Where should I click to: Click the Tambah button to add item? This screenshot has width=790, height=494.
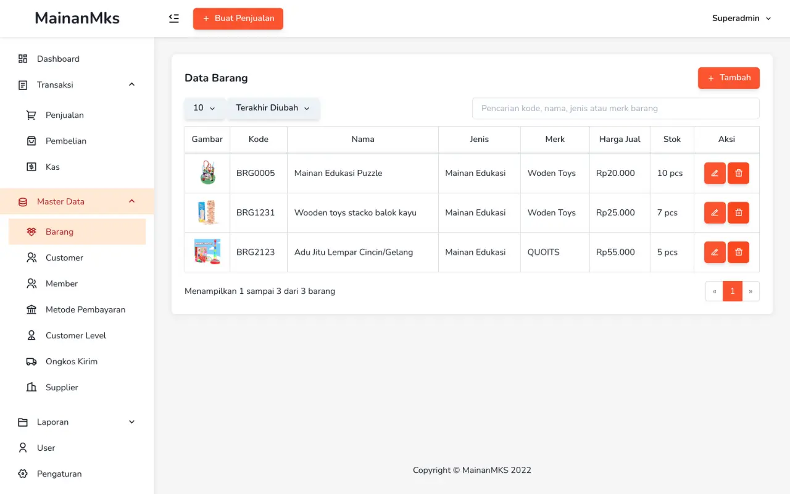tap(728, 78)
